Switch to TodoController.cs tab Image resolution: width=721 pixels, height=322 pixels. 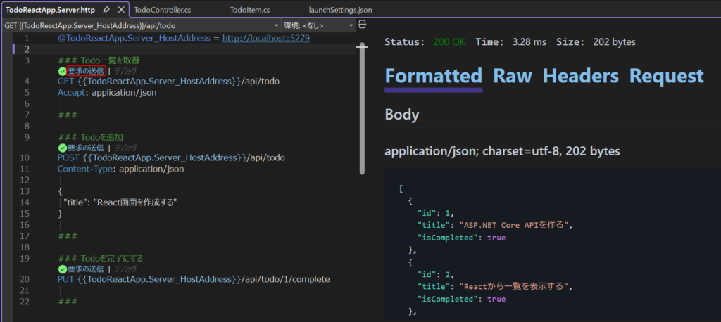click(162, 11)
